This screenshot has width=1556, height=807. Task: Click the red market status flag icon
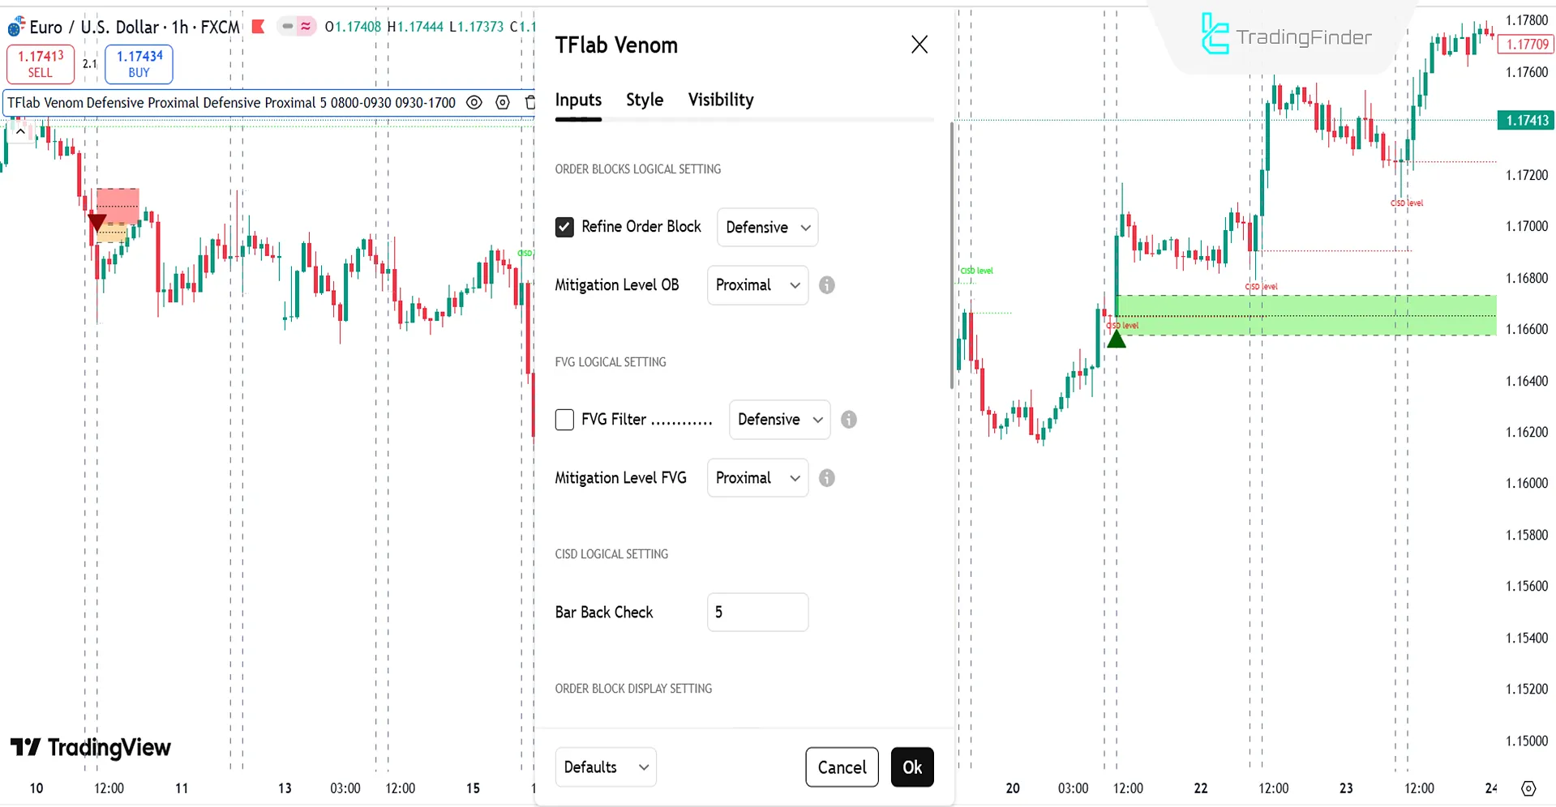click(x=258, y=26)
